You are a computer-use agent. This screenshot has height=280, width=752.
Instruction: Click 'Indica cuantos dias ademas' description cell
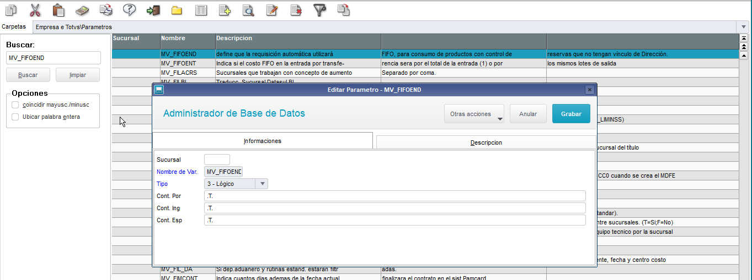(298, 278)
